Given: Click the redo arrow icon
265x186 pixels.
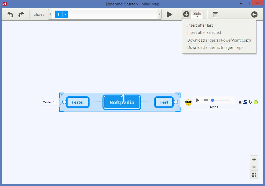Looking at the screenshot, I should (x=21, y=14).
